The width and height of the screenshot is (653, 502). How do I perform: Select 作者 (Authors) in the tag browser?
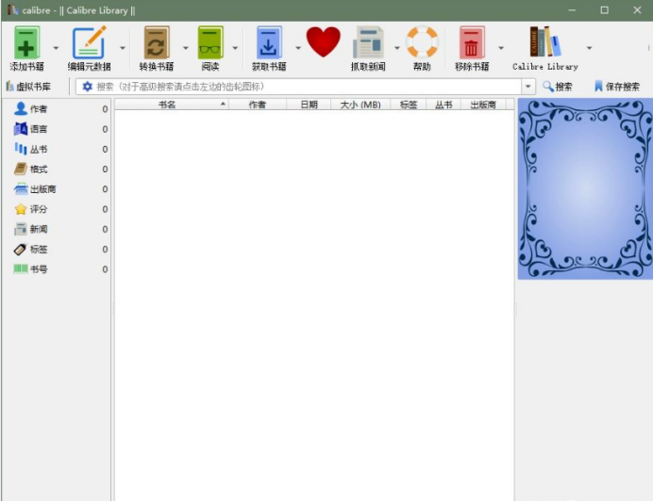pyautogui.click(x=38, y=109)
